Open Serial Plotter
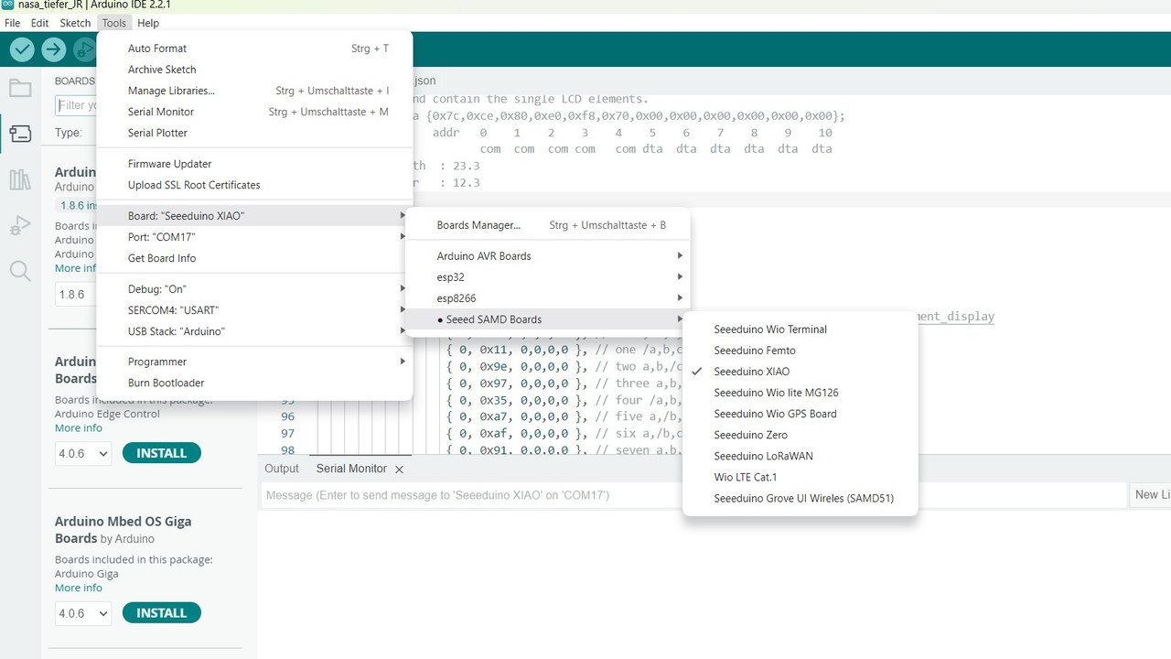Screen dimensions: 1171x659 click(x=255, y=133)
